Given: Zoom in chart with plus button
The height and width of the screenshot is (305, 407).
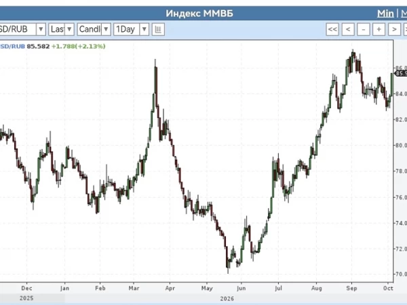Looking at the screenshot, I should tap(379, 29).
